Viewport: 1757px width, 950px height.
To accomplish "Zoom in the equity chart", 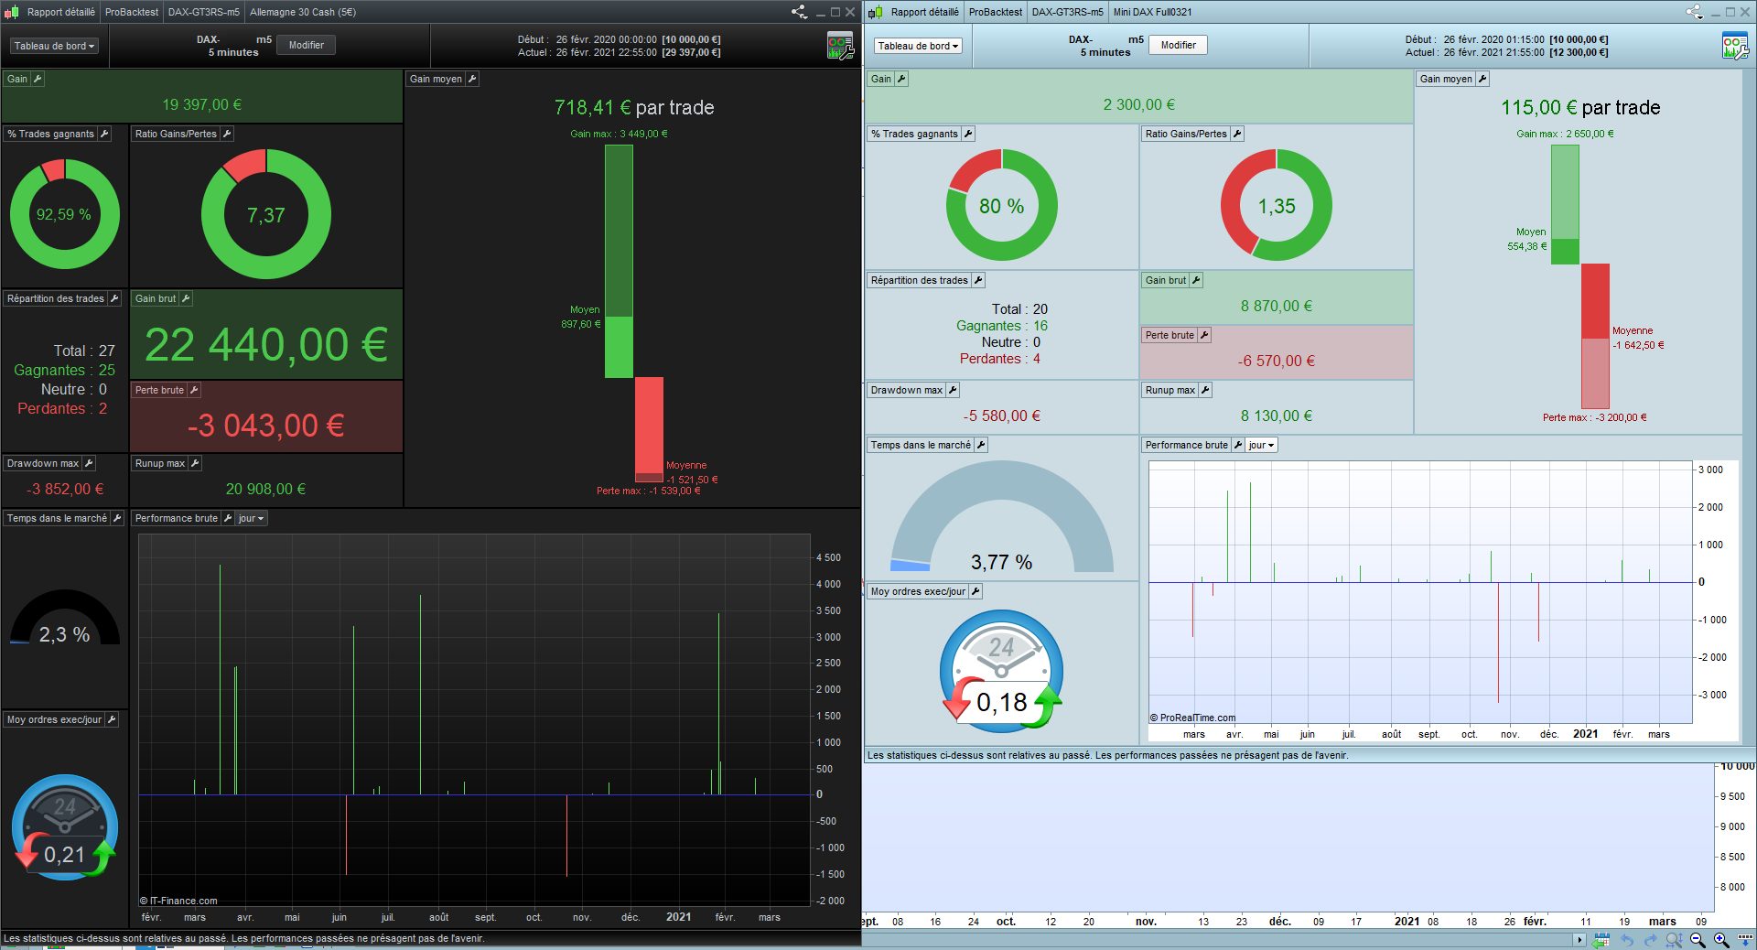I will click(1721, 940).
